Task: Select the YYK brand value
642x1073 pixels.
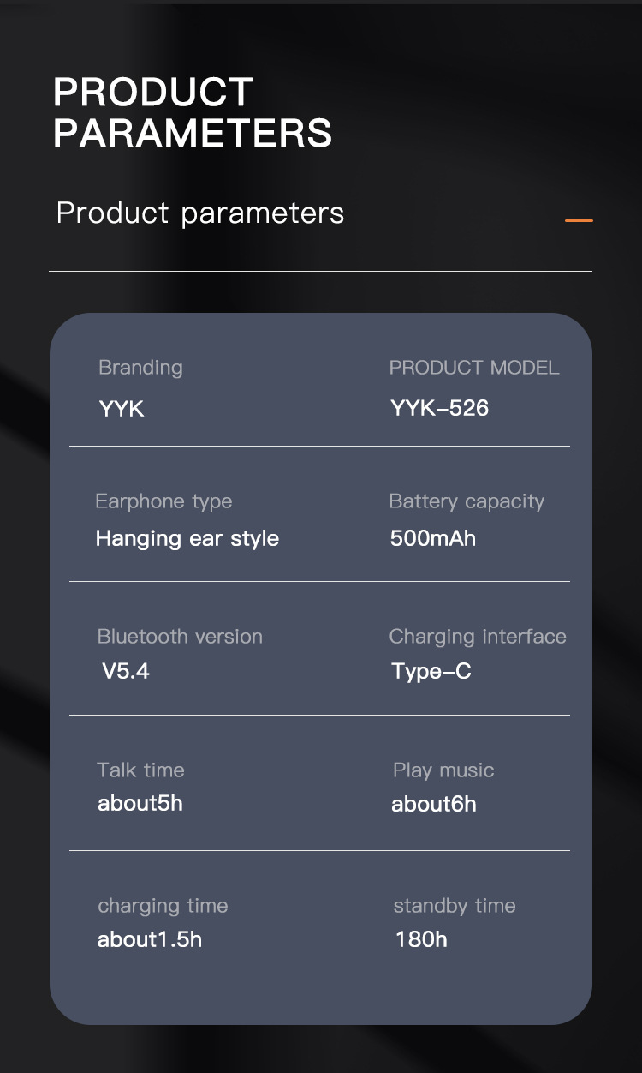Action: click(122, 409)
